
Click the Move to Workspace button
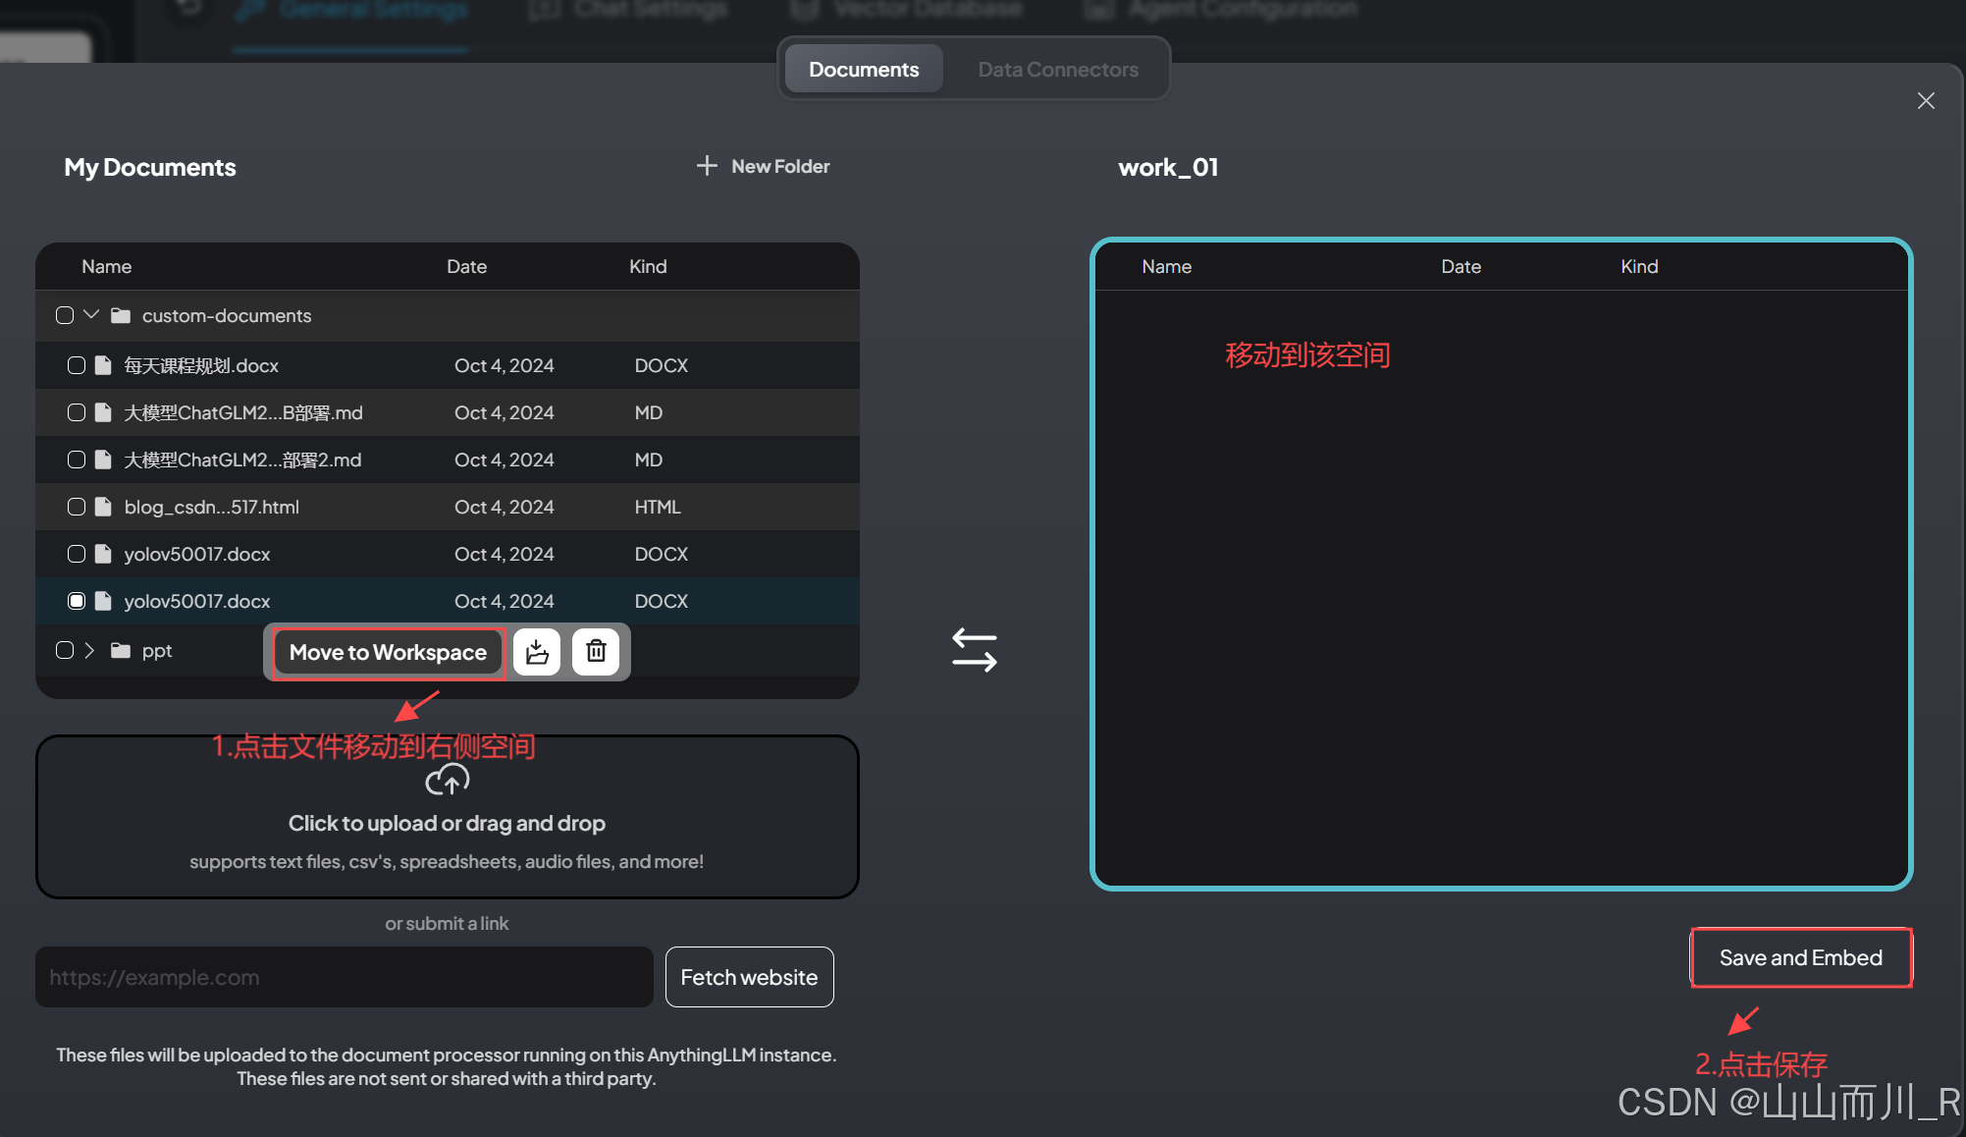388,652
